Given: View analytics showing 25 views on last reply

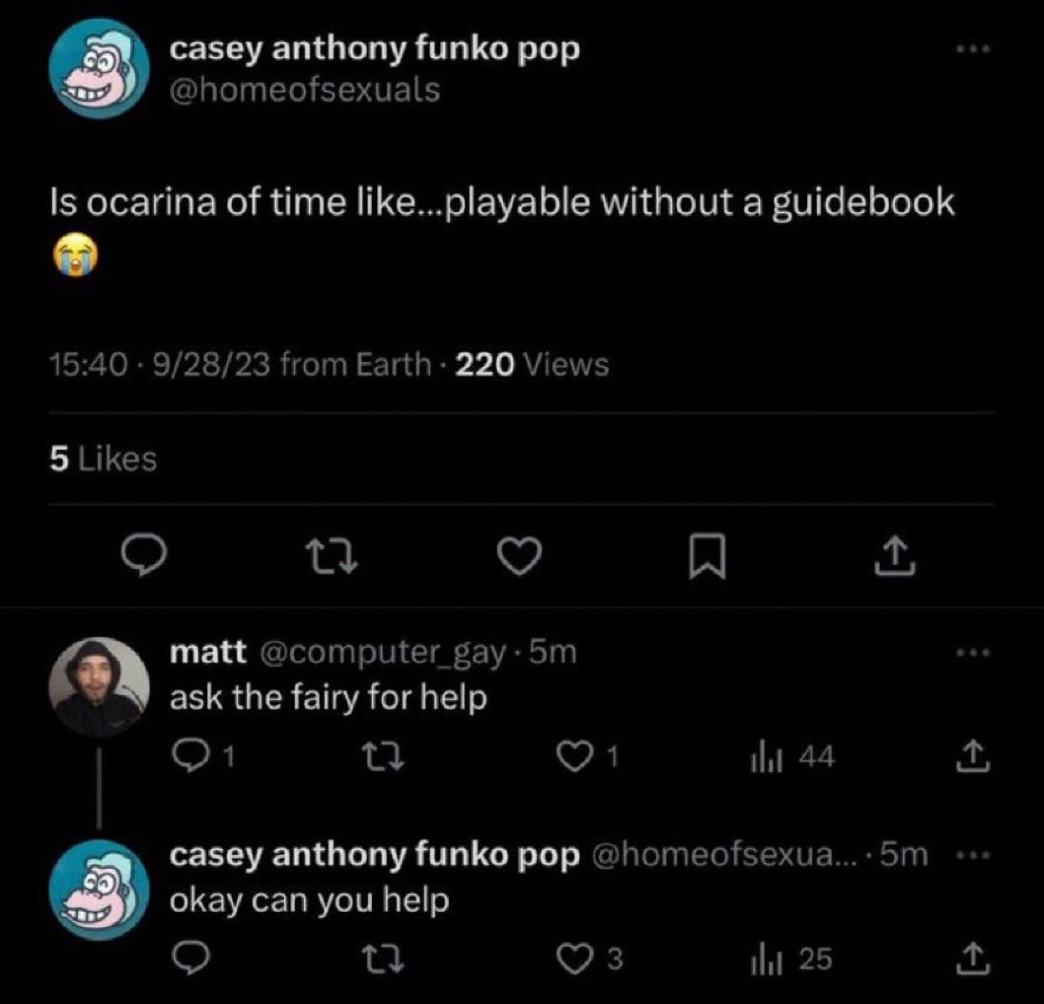Looking at the screenshot, I should pyautogui.click(x=792, y=959).
